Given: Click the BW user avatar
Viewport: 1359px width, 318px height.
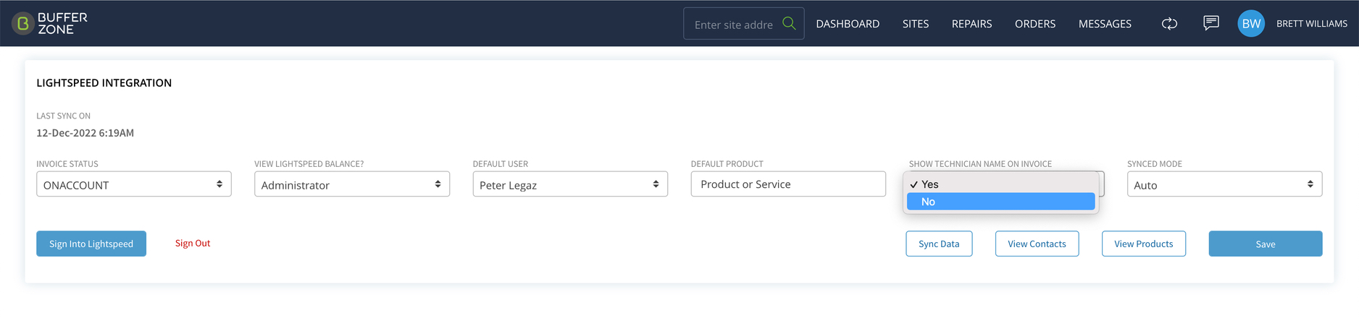Looking at the screenshot, I should pos(1251,24).
